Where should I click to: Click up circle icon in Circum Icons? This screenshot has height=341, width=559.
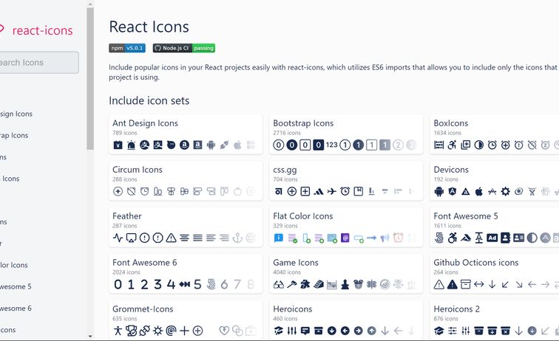(118, 191)
